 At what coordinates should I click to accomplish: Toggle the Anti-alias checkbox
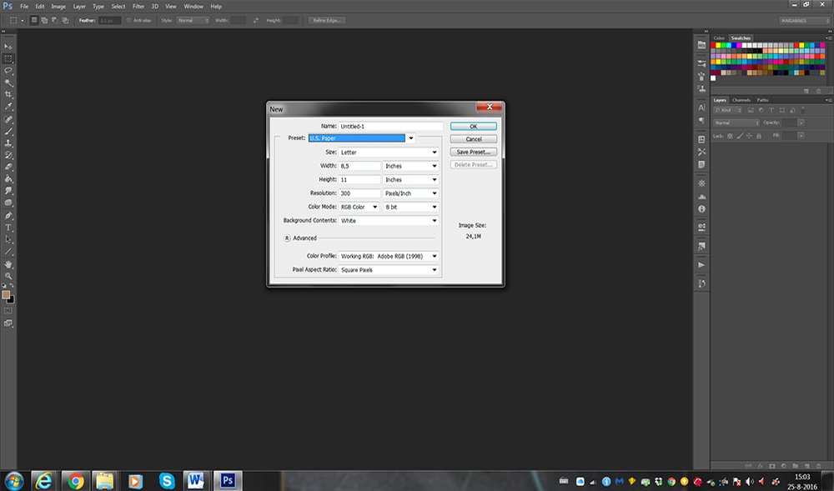pos(128,20)
